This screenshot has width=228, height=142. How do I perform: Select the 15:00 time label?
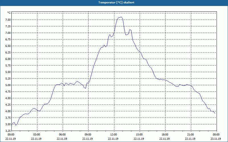[x=139, y=135]
